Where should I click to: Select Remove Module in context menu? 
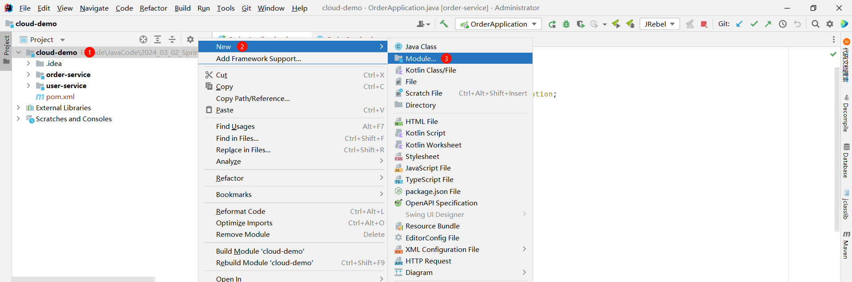293,234
